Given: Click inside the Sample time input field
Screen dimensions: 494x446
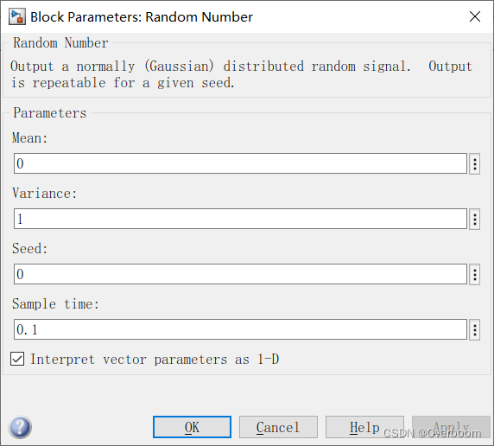Looking at the screenshot, I should pyautogui.click(x=240, y=329).
